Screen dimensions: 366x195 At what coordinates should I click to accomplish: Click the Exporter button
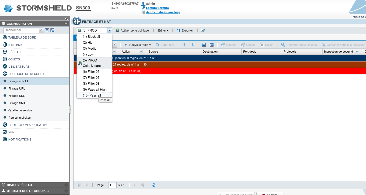(185, 30)
